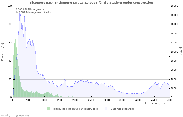Select the 'Gesamte Blitzanzahl' legend label
The image size is (183, 117).
pyautogui.click(x=123, y=109)
